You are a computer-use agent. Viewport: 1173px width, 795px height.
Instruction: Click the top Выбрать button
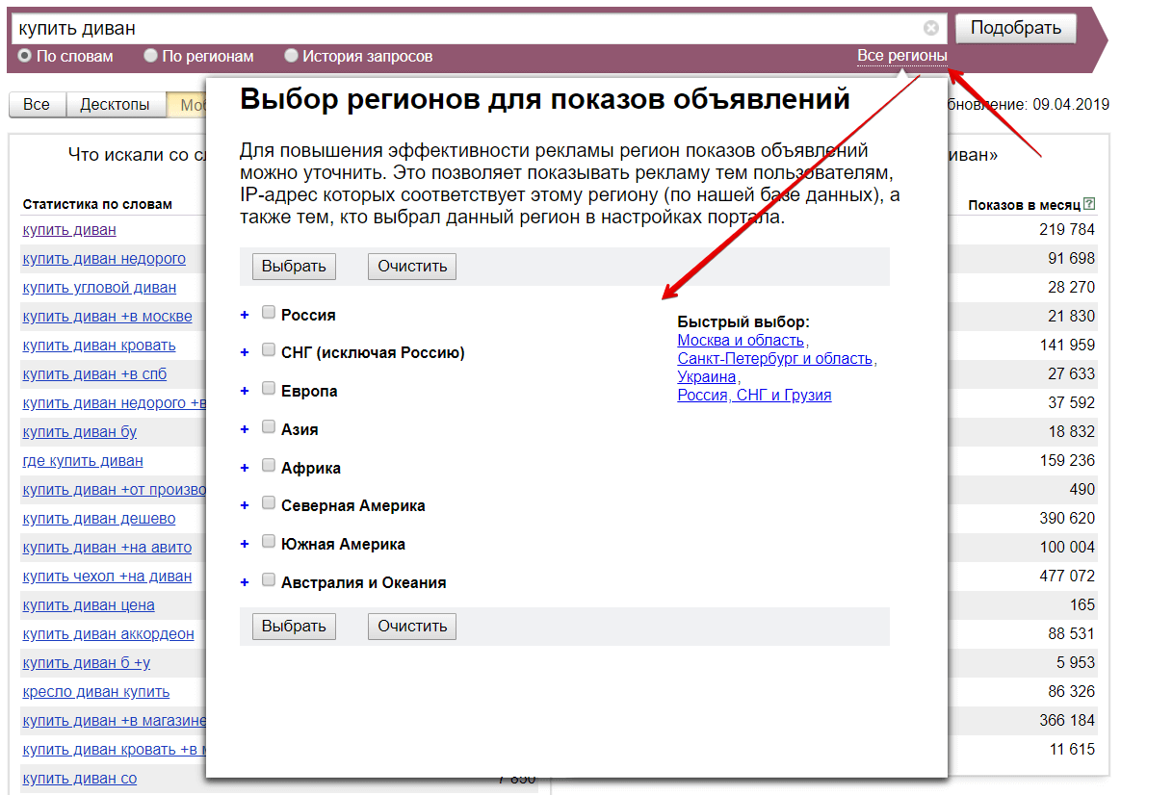click(294, 266)
